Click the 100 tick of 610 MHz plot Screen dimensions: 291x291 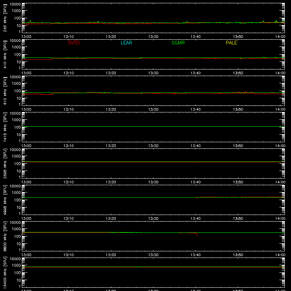coord(17,91)
